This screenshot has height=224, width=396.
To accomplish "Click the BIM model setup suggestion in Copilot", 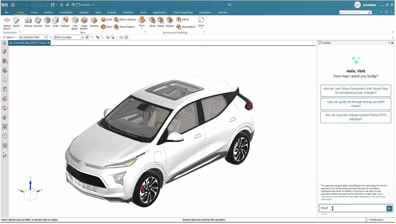I will (x=355, y=104).
